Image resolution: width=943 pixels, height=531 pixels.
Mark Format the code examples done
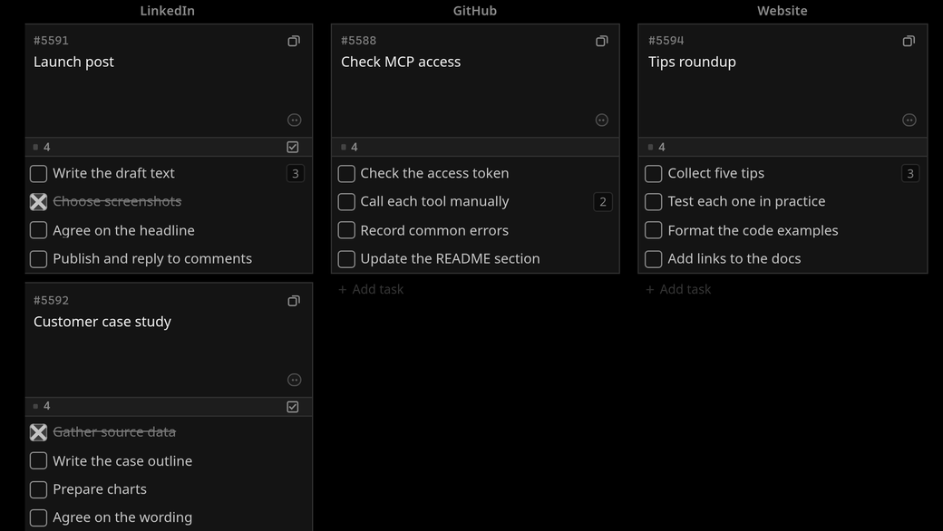(653, 230)
